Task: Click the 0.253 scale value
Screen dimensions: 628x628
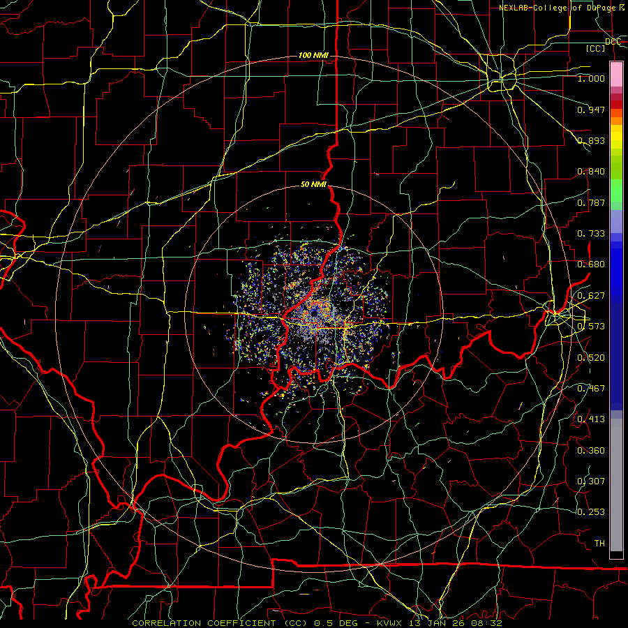Action: pyautogui.click(x=591, y=512)
